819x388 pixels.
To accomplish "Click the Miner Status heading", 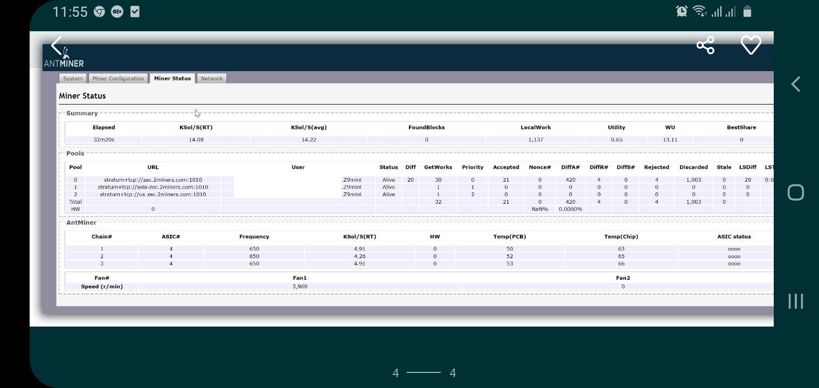I will [82, 96].
